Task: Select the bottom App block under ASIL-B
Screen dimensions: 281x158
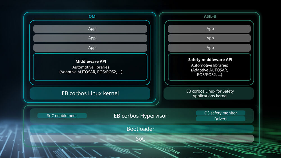Action: (x=209, y=48)
